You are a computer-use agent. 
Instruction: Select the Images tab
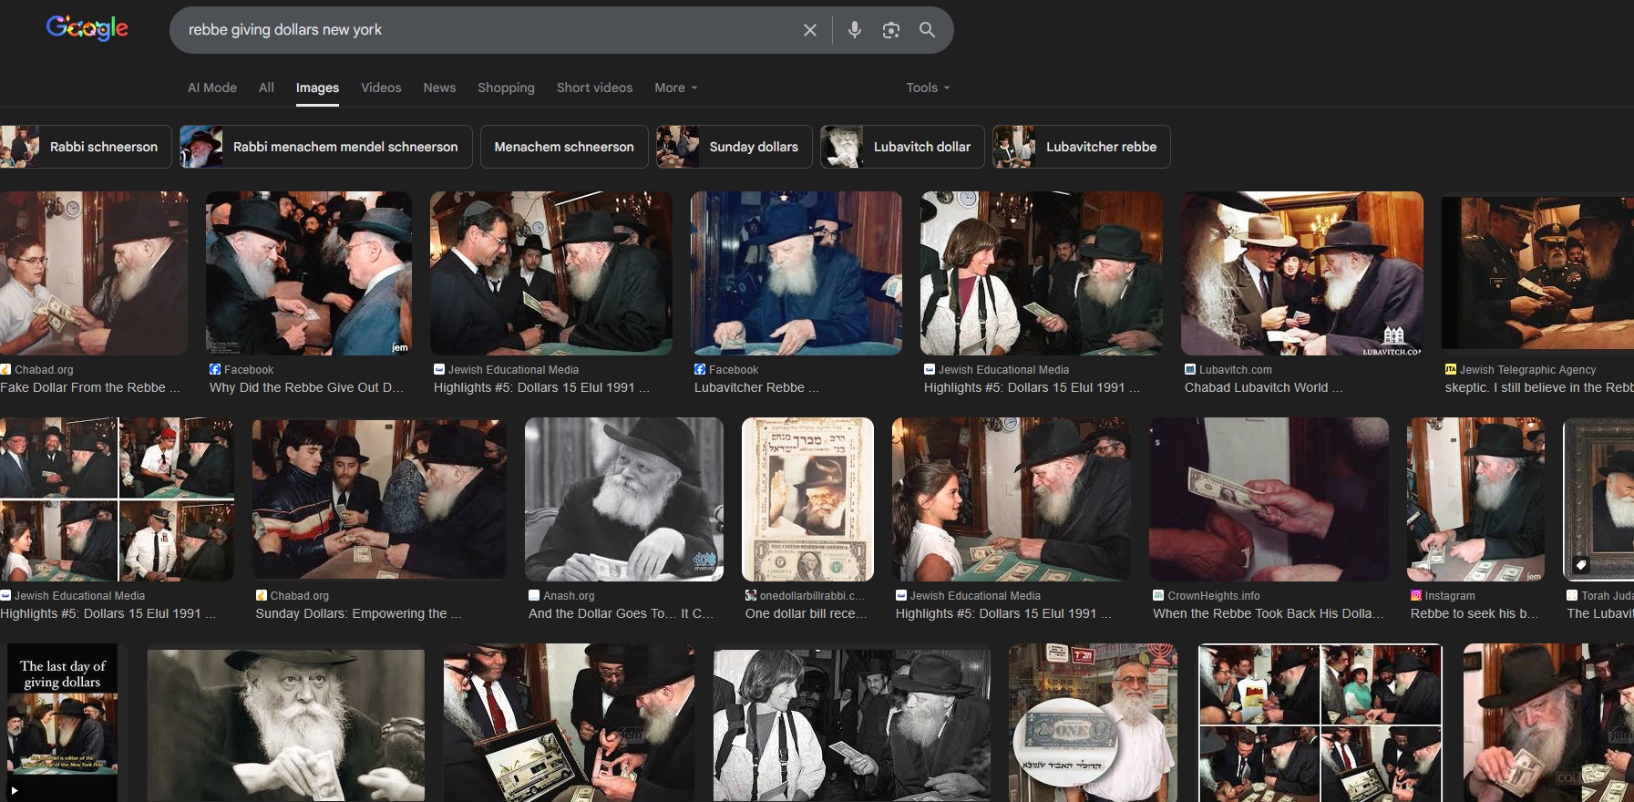317,87
